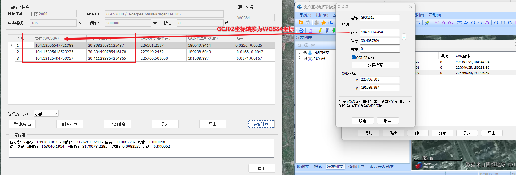This screenshot has width=516, height=175.
Task: Click the orange folder download icon
Action: tap(300, 23)
